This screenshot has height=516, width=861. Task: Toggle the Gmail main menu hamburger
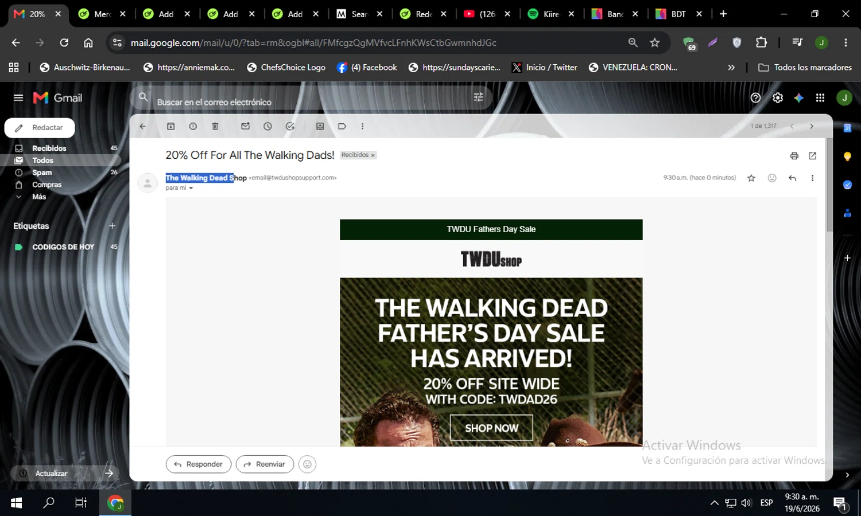click(x=18, y=98)
